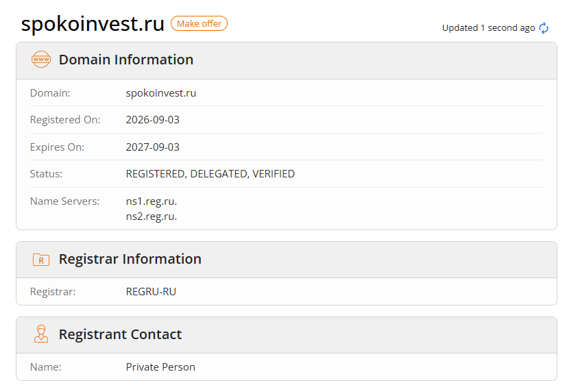Click the REGRU-RU registrar value
The width and height of the screenshot is (567, 385).
151,291
